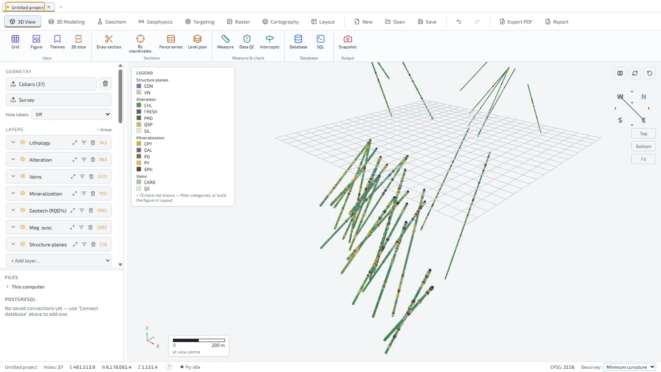Viewport: 661px width, 372px height.
Task: Take a Snapshot of the view
Action: point(347,42)
